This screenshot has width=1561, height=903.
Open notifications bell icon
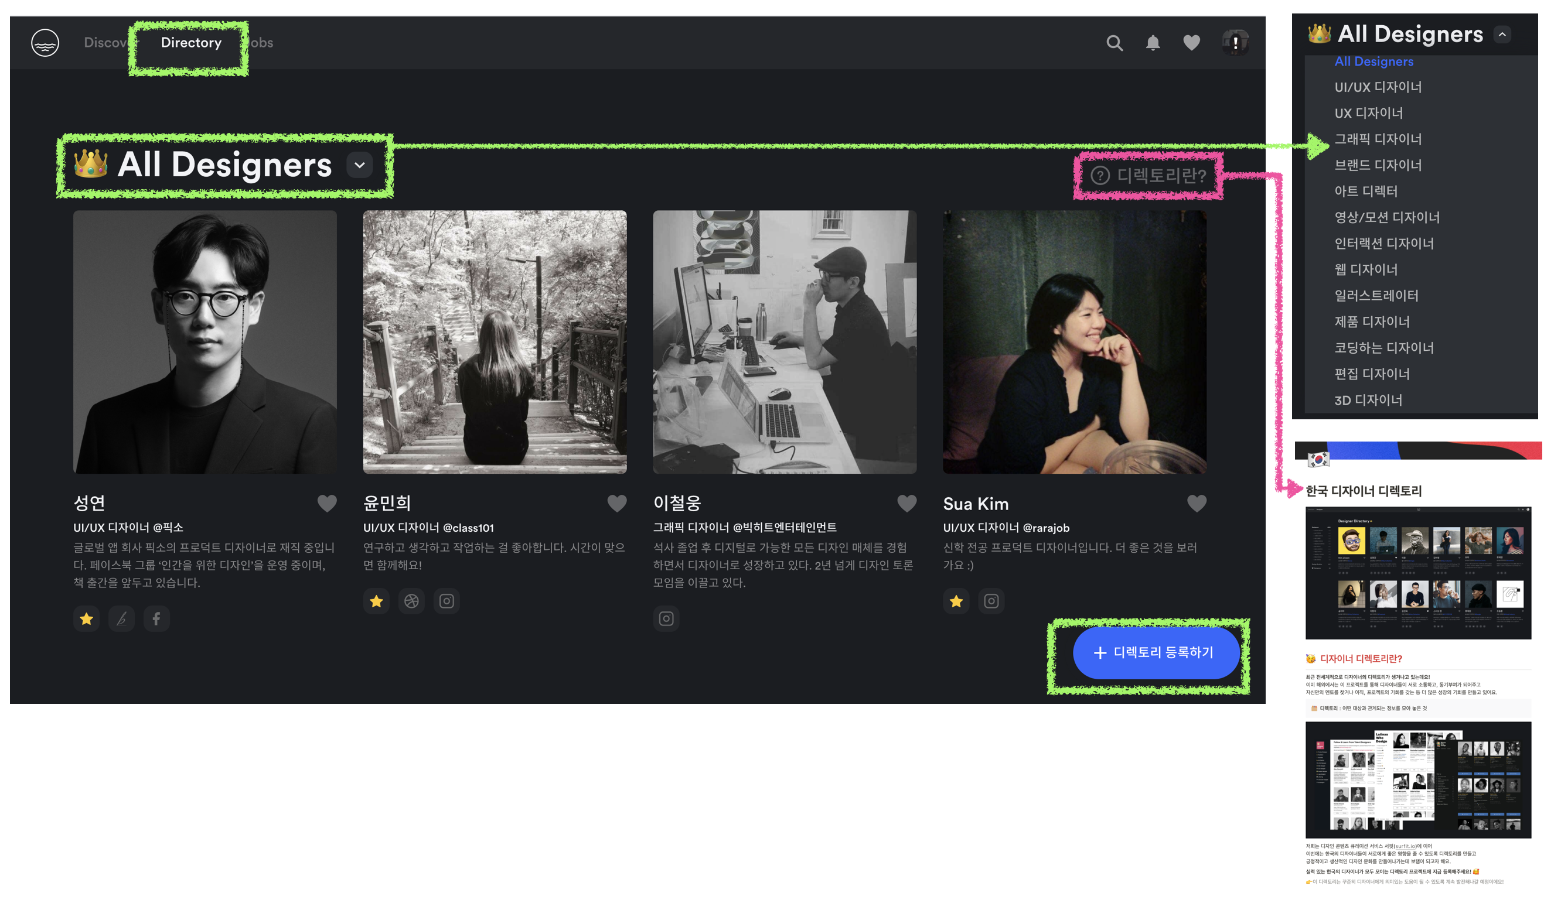click(1153, 43)
